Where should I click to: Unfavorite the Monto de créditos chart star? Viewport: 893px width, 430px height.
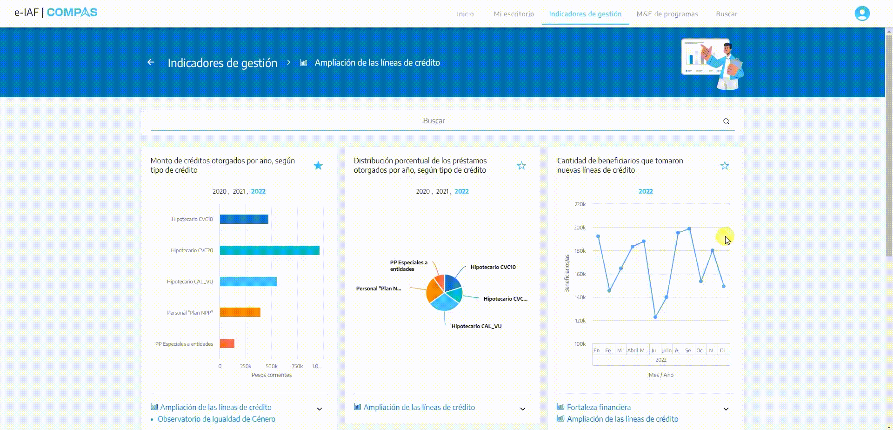tap(318, 166)
